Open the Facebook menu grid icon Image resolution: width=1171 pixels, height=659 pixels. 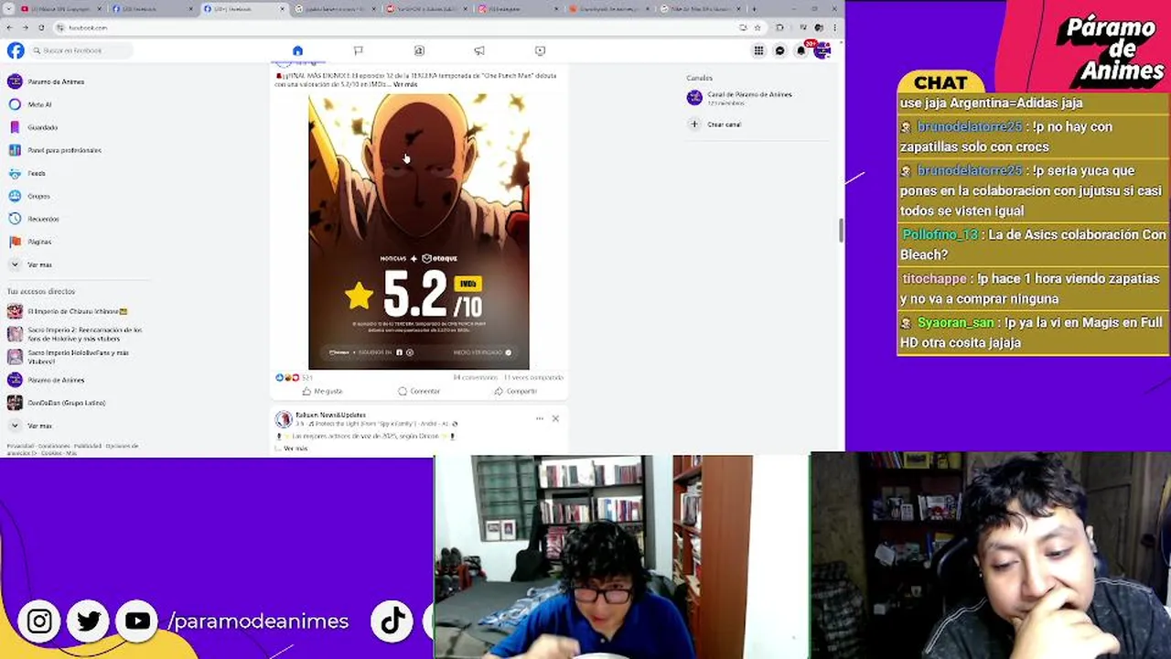pyautogui.click(x=758, y=50)
